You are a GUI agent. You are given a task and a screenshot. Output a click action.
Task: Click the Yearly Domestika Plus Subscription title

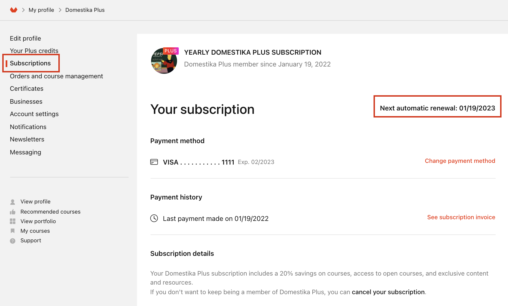click(253, 52)
